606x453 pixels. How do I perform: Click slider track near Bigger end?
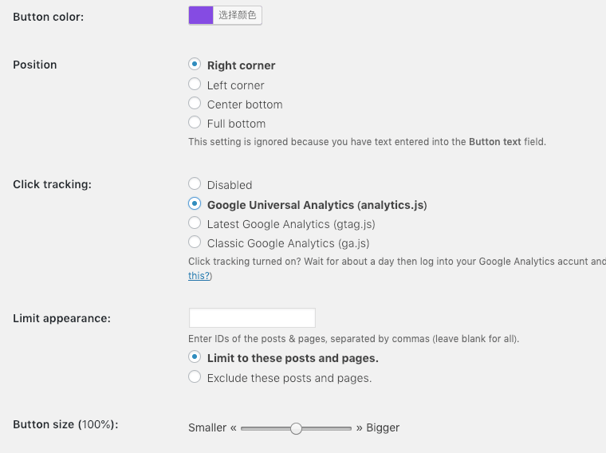344,428
